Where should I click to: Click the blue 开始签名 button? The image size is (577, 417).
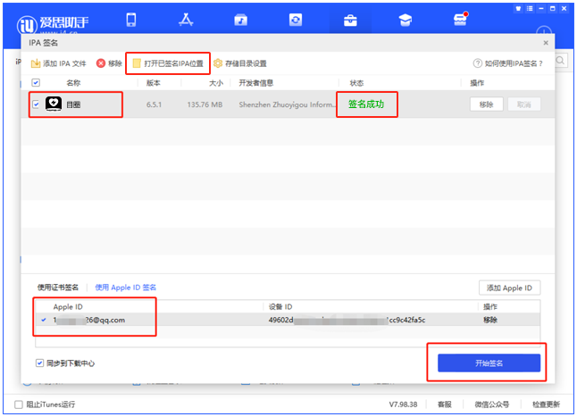point(489,363)
